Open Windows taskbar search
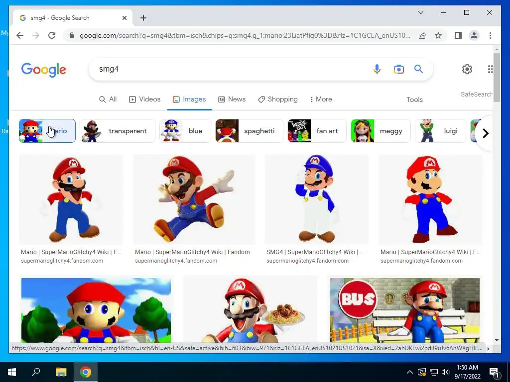 coord(36,372)
